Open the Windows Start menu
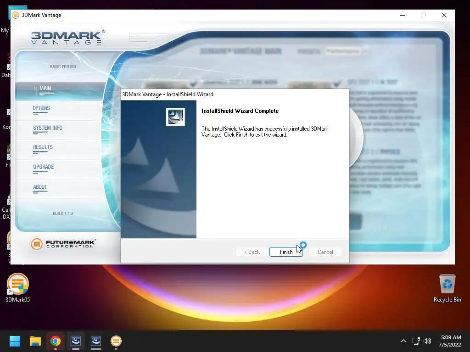The width and height of the screenshot is (470, 352). point(15,341)
